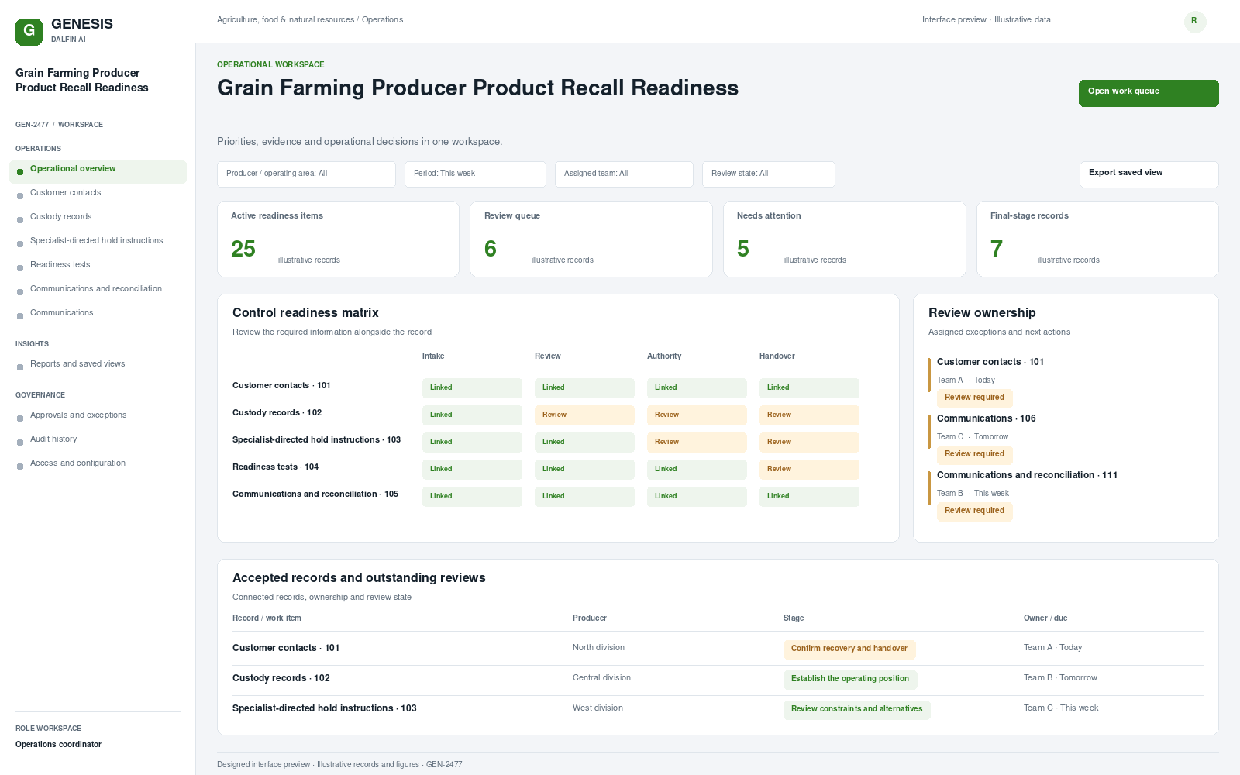The height and width of the screenshot is (775, 1240).
Task: Click the Review queue card
Action: [591, 239]
